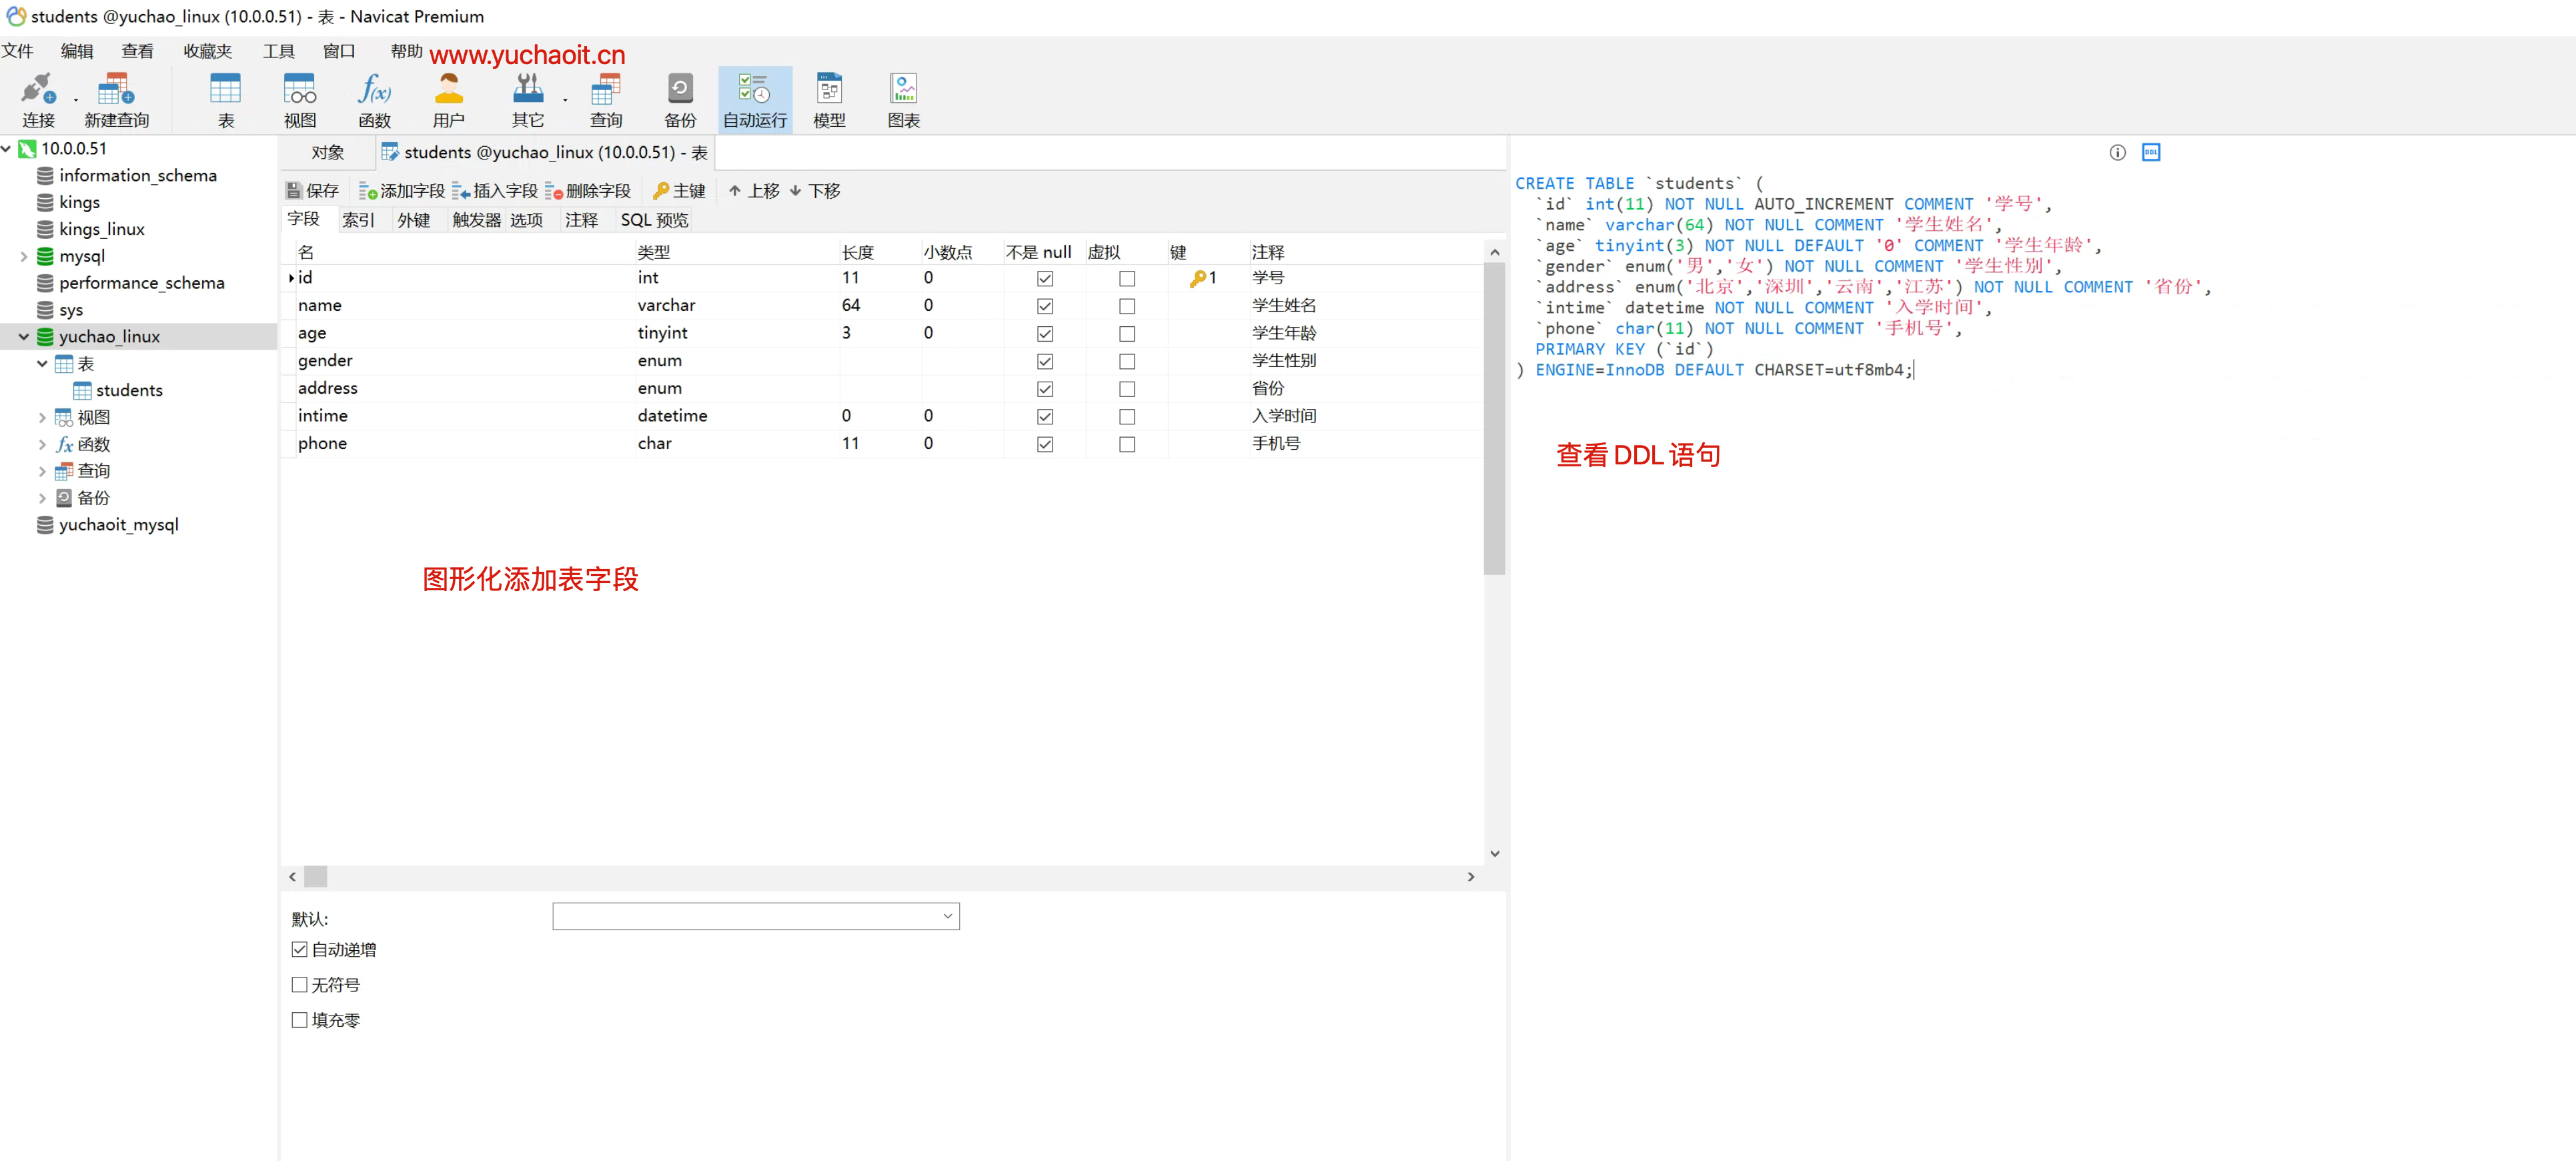Open the 工具 tools menu
This screenshot has width=2576, height=1161.
(x=278, y=51)
